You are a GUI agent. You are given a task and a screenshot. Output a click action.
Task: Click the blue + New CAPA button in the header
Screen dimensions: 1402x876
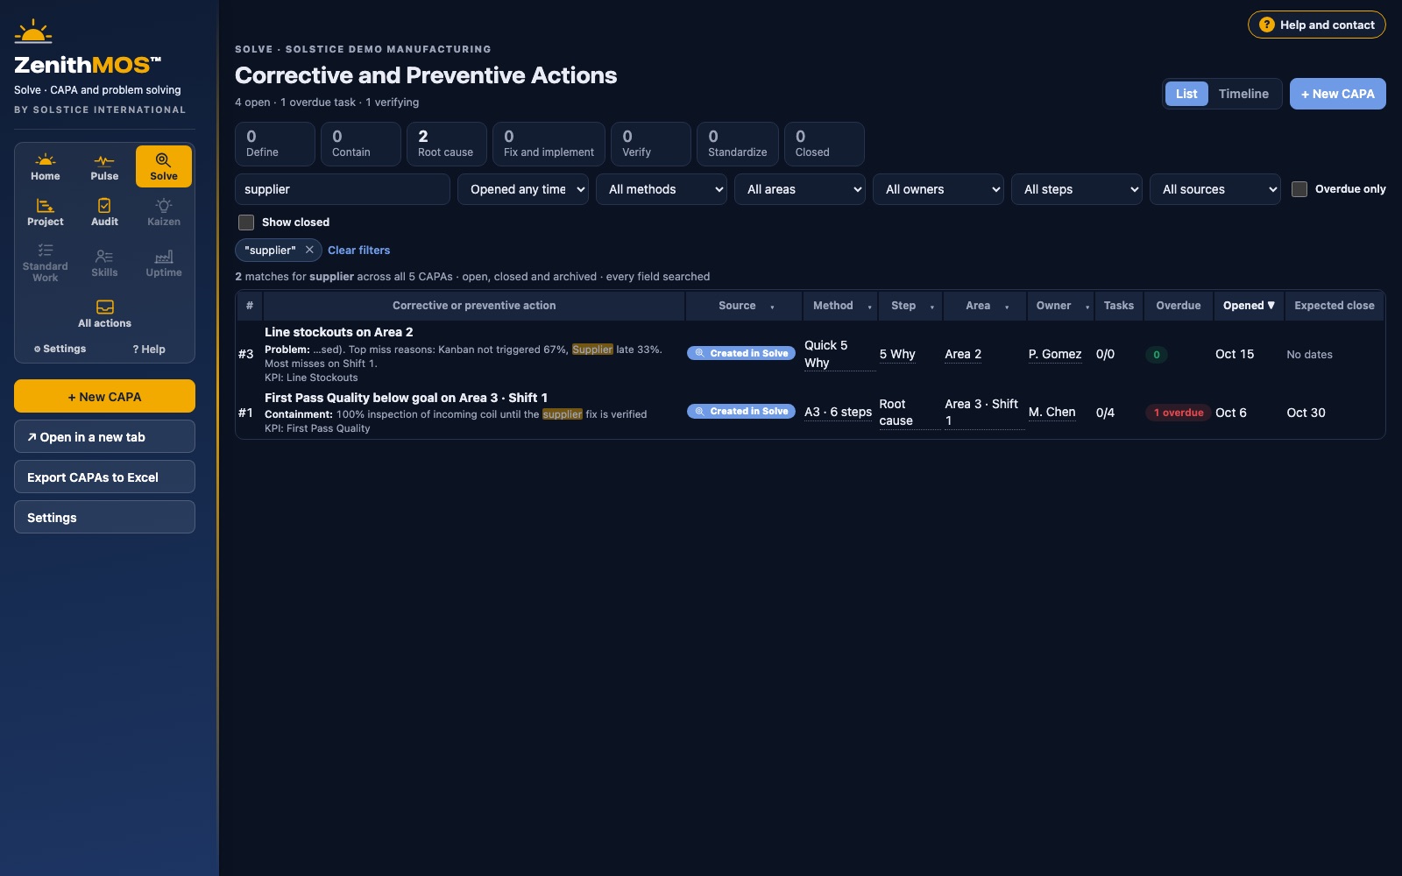pos(1337,94)
